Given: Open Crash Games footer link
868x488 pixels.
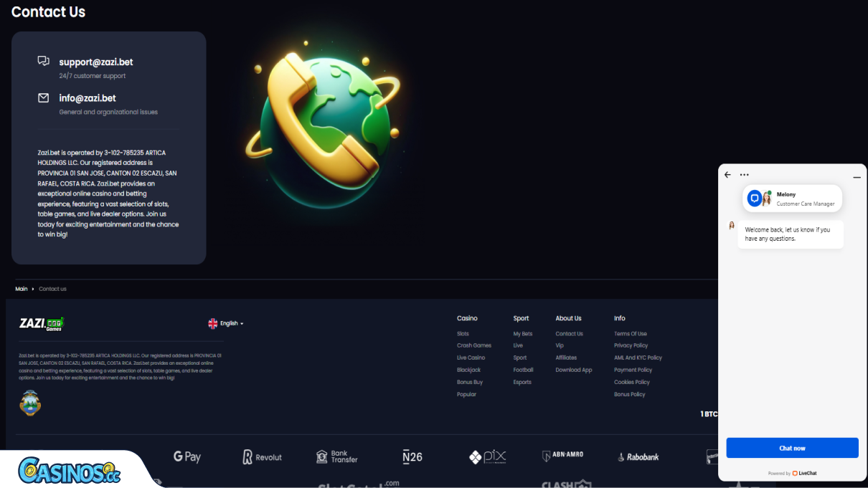Looking at the screenshot, I should pos(474,345).
